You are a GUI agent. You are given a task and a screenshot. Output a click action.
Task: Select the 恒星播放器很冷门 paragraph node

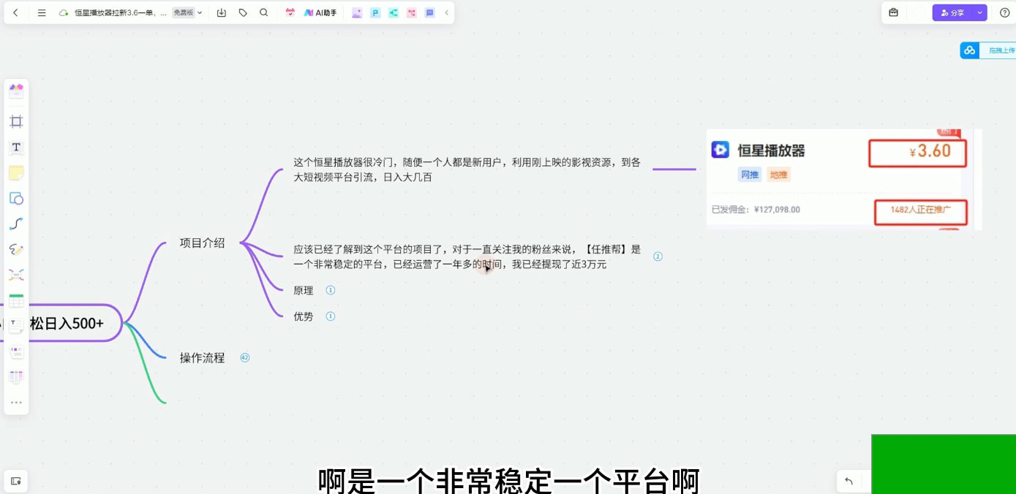467,170
